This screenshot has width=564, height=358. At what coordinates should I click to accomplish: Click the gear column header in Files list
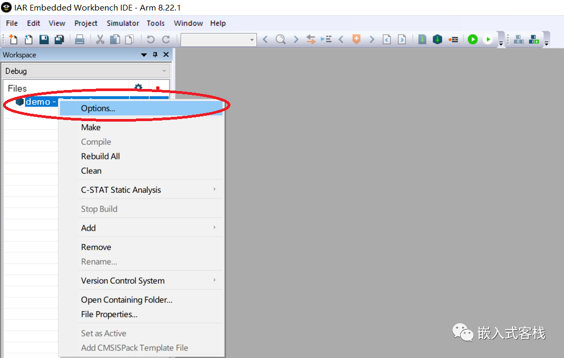(138, 87)
